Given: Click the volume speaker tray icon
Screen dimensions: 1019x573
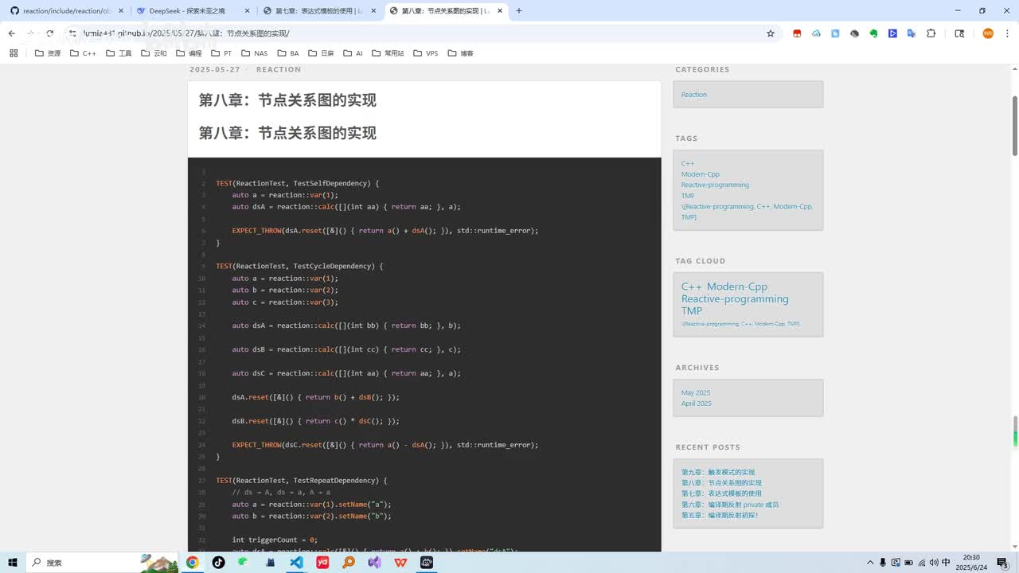Looking at the screenshot, I should 934,563.
